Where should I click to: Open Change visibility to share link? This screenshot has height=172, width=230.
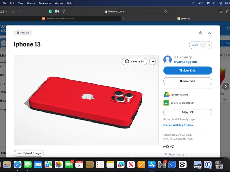tap(178, 125)
